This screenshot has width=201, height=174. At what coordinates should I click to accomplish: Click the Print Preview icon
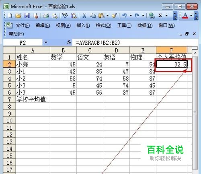[x=55, y=16]
